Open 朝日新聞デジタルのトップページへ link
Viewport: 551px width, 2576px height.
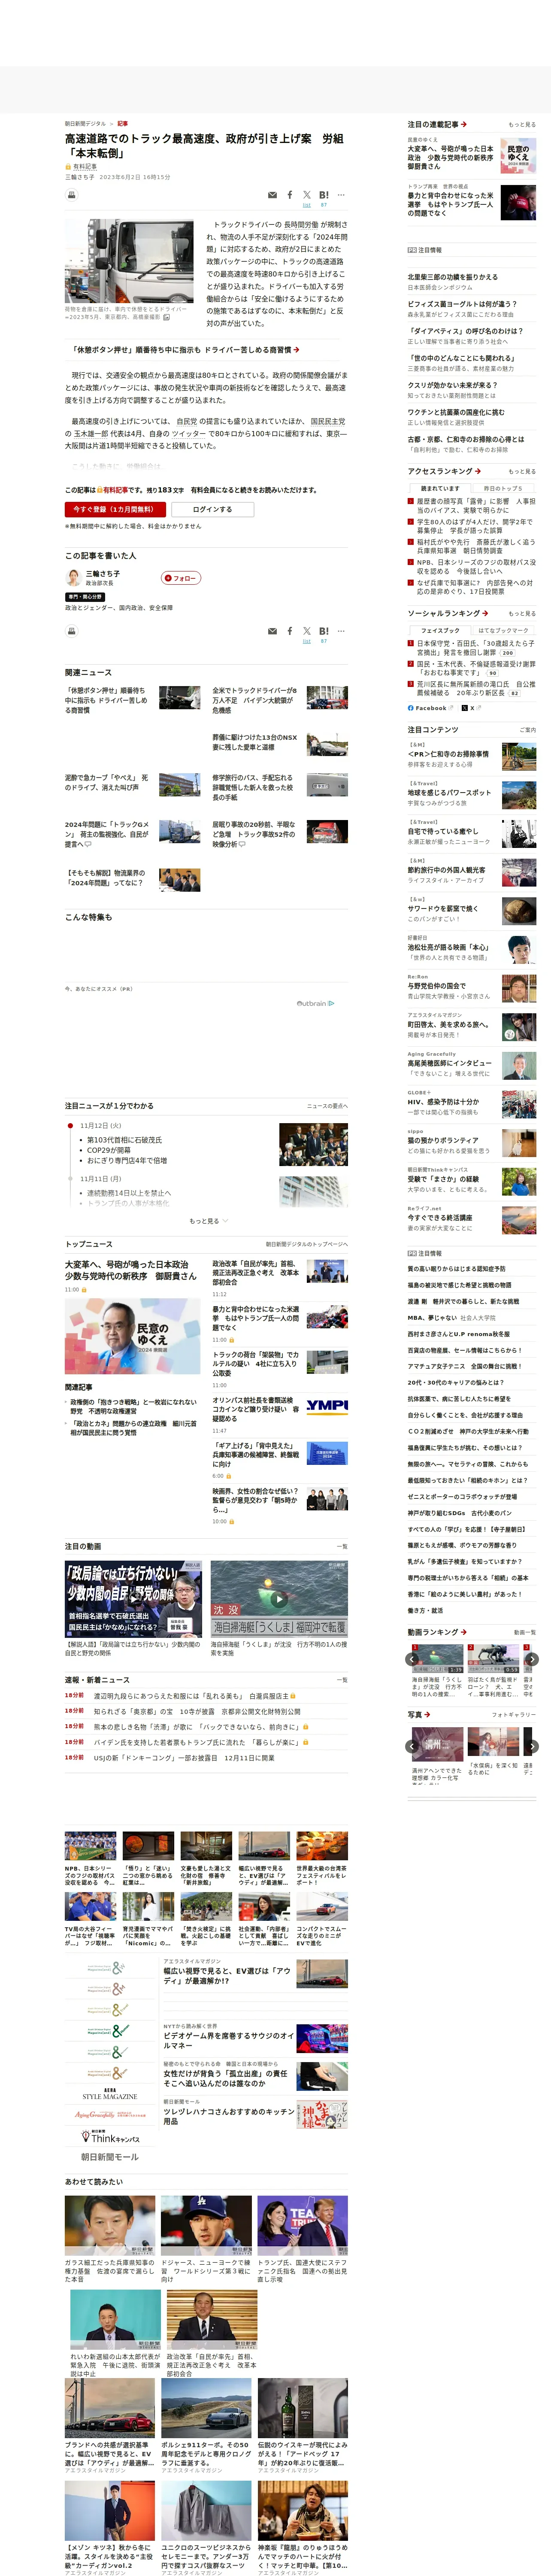click(306, 1244)
